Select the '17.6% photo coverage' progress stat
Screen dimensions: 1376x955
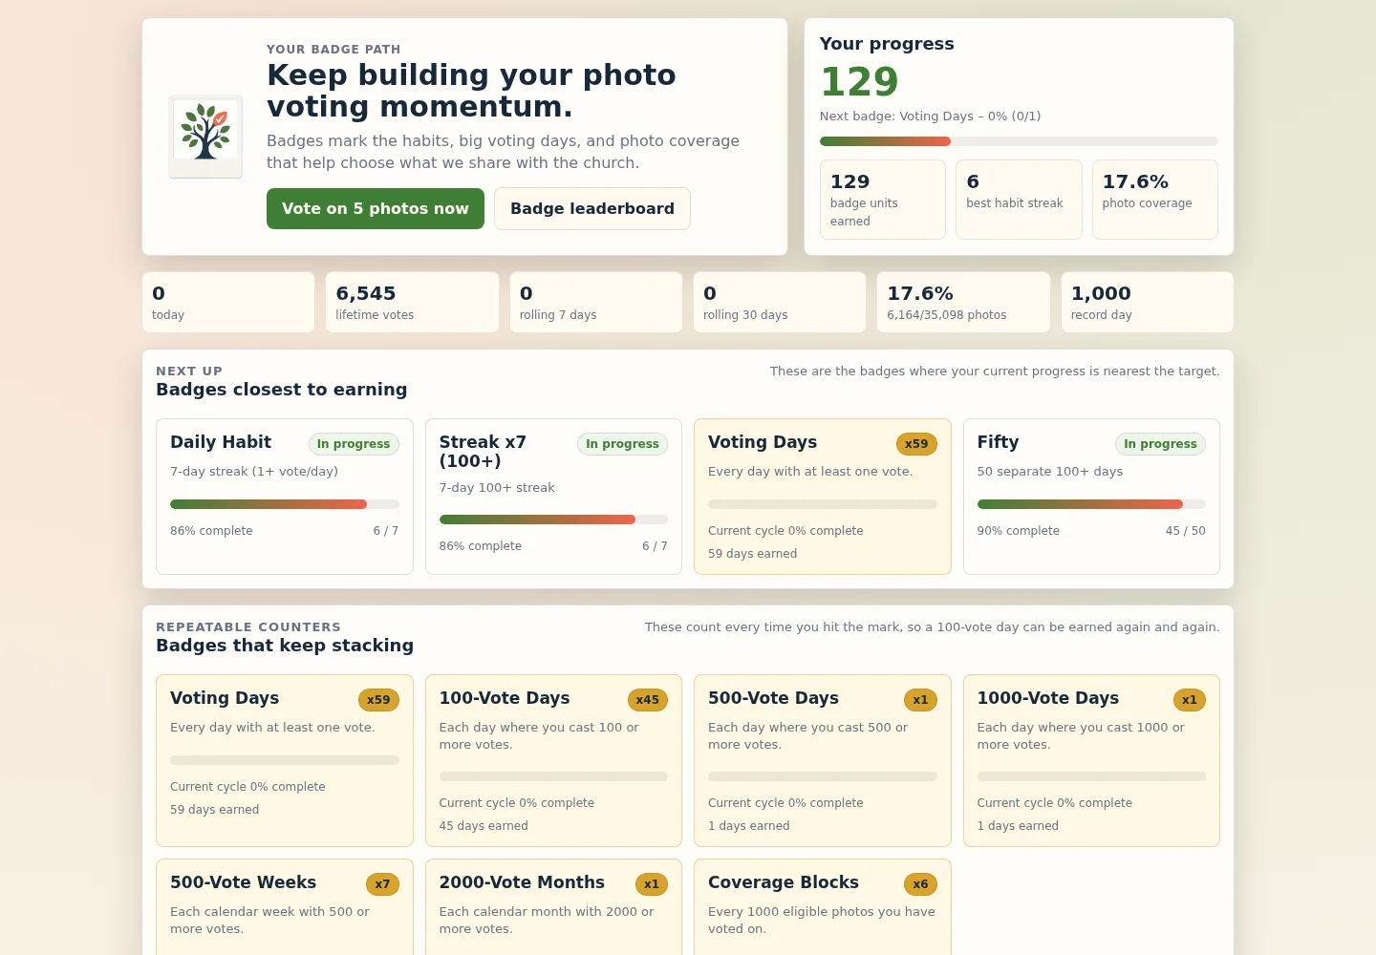coord(1155,200)
